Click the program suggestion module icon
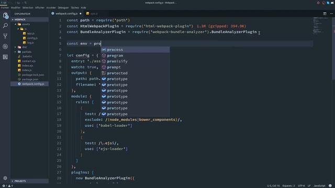Image resolution: width=335 pixels, height=188 pixels. [x=104, y=55]
